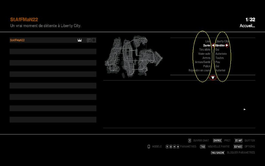Click the Illimitée duration value
Image resolution: width=265 pixels, height=166 pixels.
coord(220,45)
